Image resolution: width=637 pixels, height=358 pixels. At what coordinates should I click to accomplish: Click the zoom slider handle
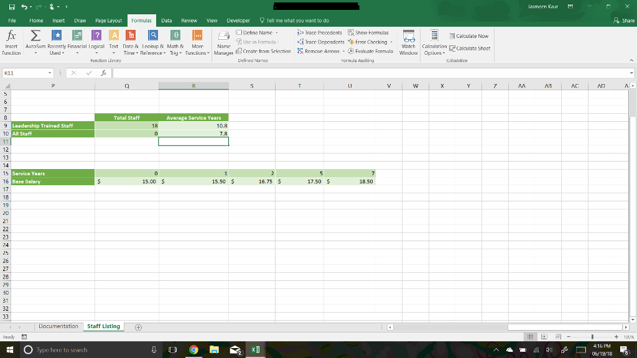coord(592,337)
